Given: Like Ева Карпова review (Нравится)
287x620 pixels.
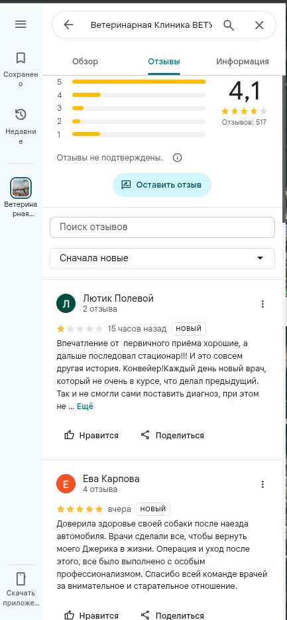Looking at the screenshot, I should (x=91, y=615).
